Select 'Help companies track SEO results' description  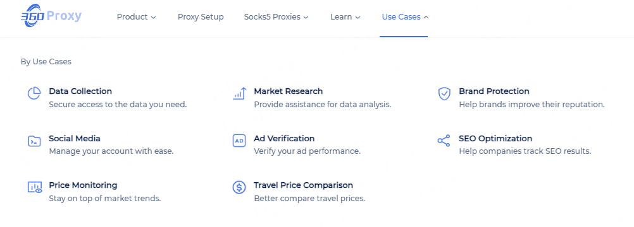click(525, 151)
